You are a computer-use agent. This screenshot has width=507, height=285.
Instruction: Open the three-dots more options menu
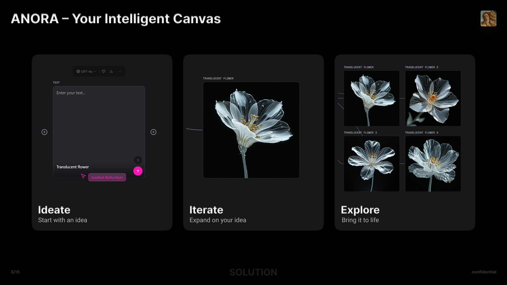120,72
